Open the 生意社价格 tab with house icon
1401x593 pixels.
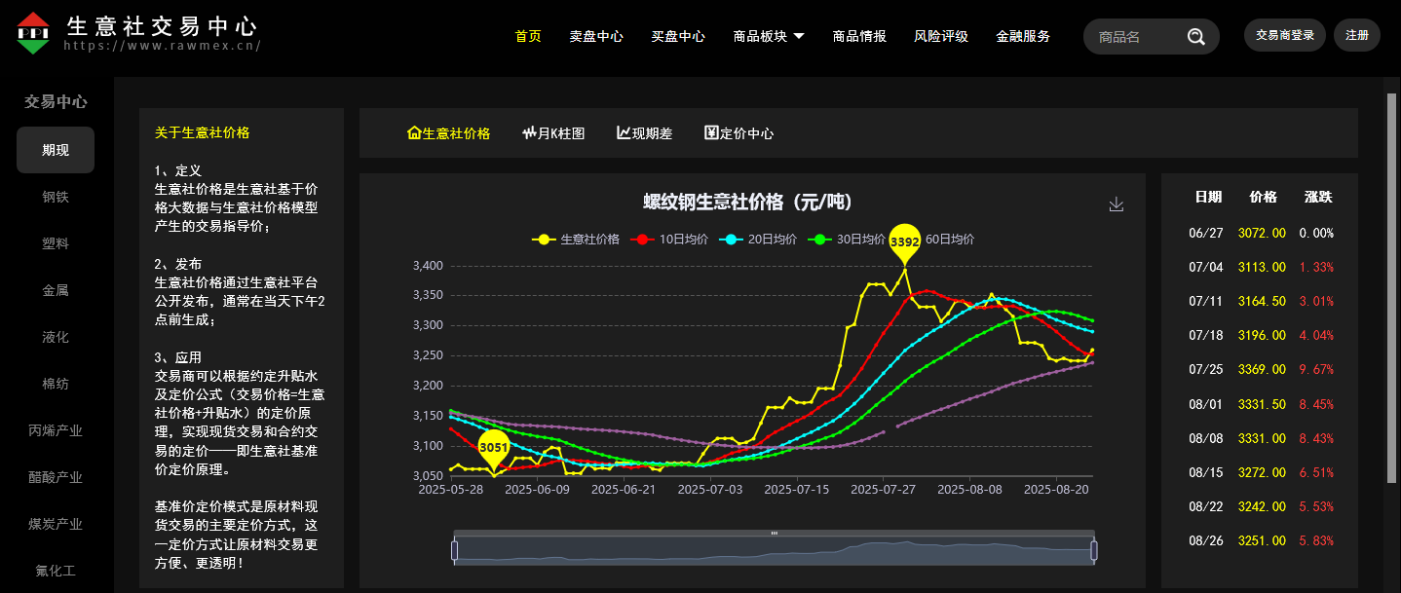click(448, 133)
